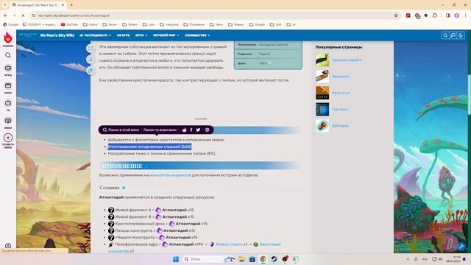The image size is (471, 265).
Task: Create a new wiki plus button
Action: click(x=8, y=138)
